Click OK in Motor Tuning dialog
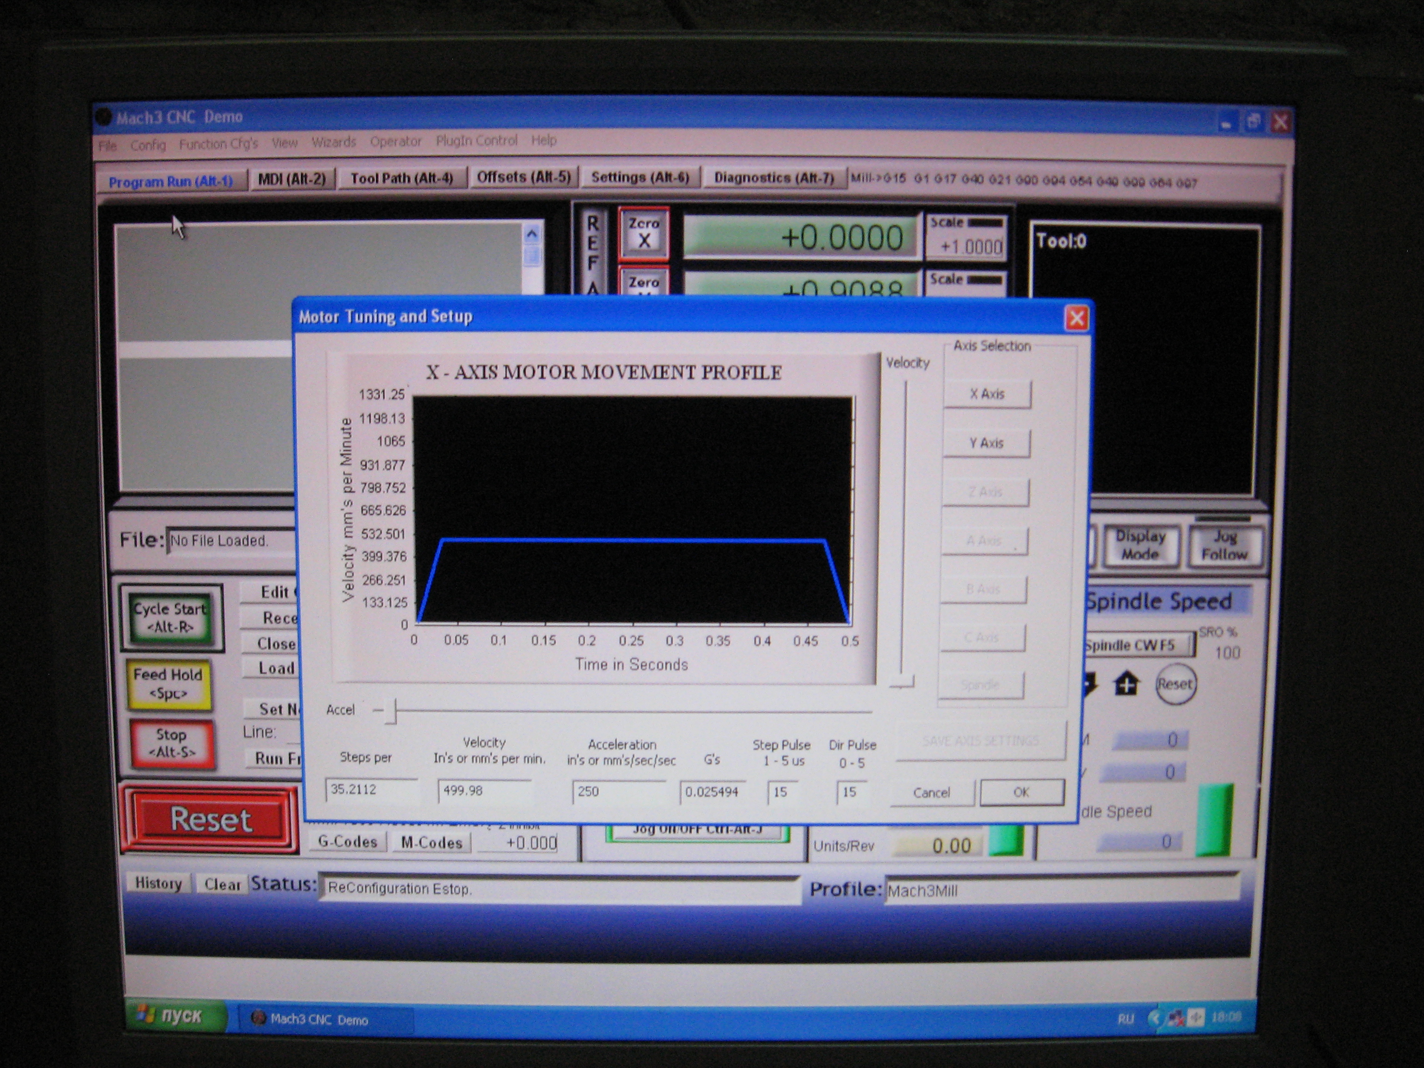This screenshot has height=1068, width=1424. click(x=1021, y=792)
